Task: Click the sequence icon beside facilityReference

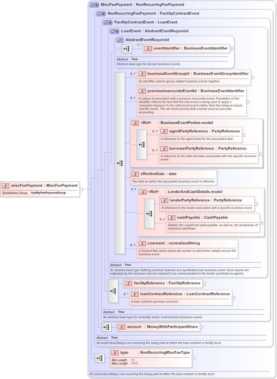Action: (x=113, y=291)
